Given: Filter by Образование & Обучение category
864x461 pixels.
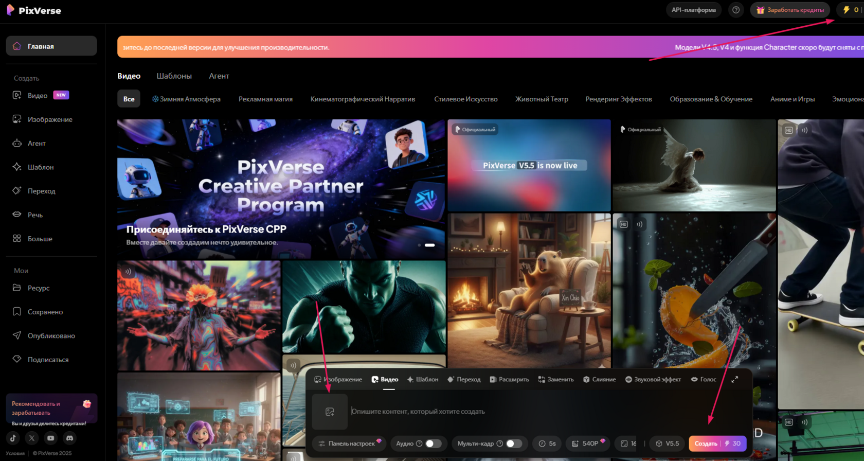Looking at the screenshot, I should coord(711,99).
